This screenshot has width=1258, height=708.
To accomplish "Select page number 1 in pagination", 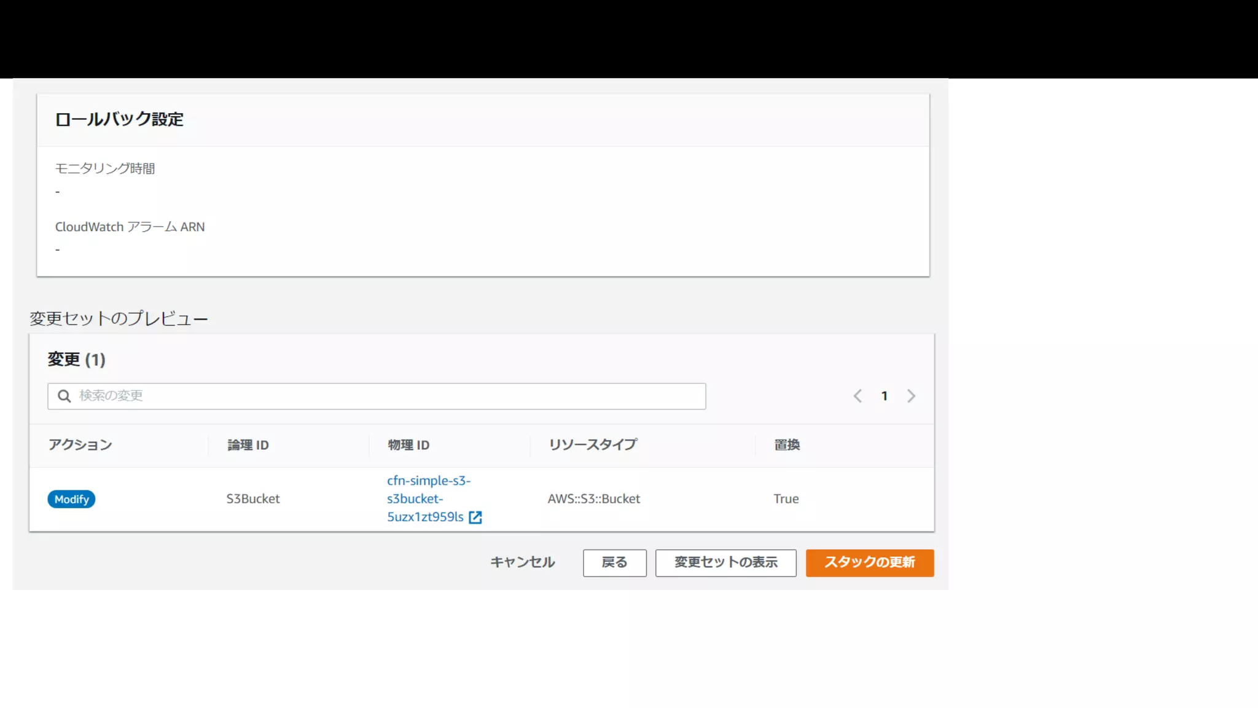I will click(885, 396).
